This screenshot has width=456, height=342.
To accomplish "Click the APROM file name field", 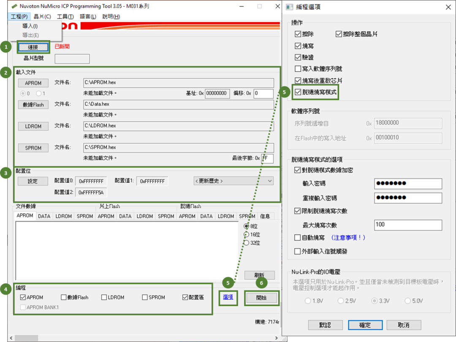I will [178, 83].
